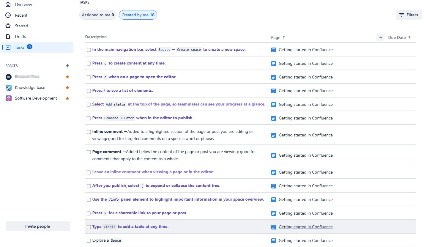Click the page icon beside 'Press c' task
The image size is (424, 247).
(273, 63)
